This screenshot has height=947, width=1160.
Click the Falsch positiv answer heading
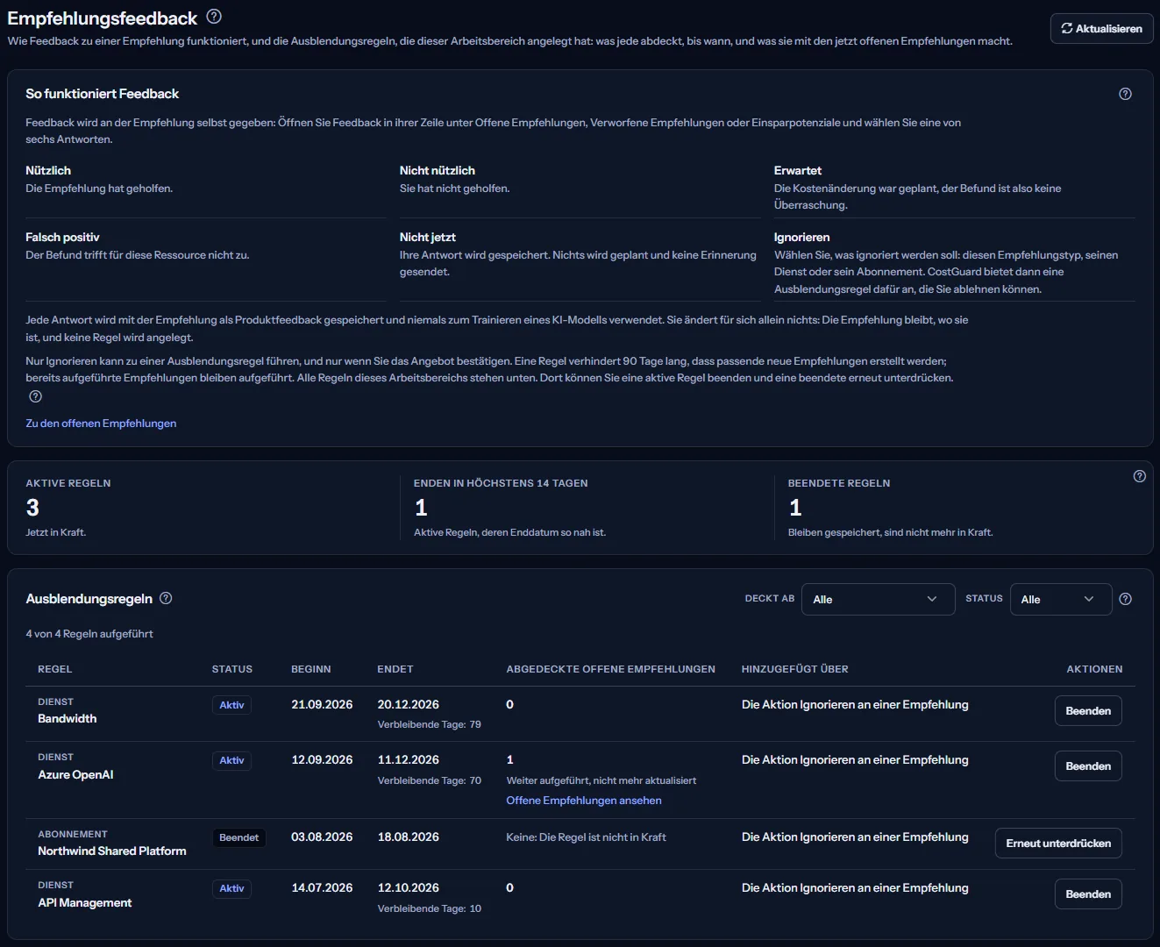(x=62, y=238)
